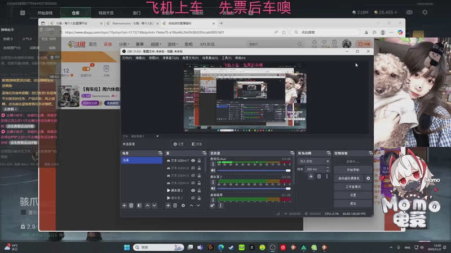Mute the 麦克风/Aux audio channel
The height and width of the screenshot is (253, 451).
click(x=213, y=170)
